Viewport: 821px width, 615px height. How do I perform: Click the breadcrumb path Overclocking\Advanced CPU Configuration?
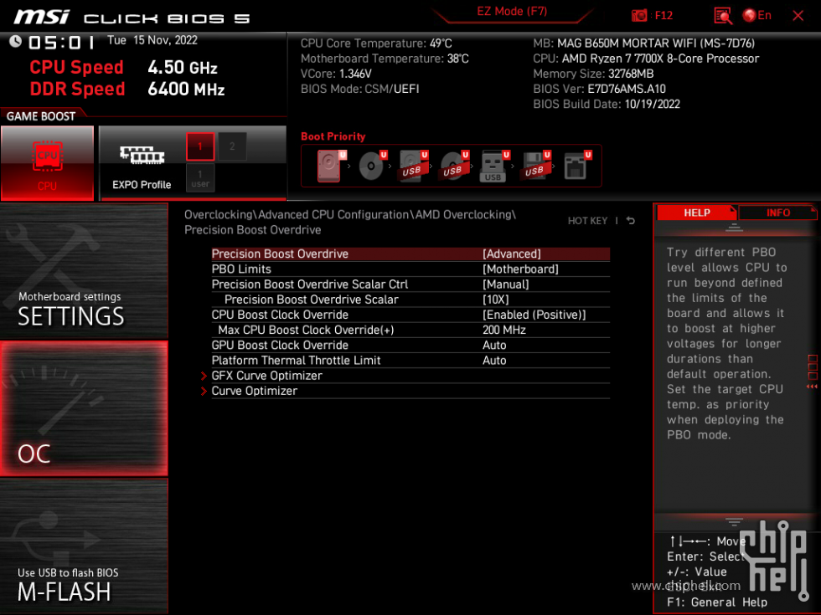(x=295, y=215)
